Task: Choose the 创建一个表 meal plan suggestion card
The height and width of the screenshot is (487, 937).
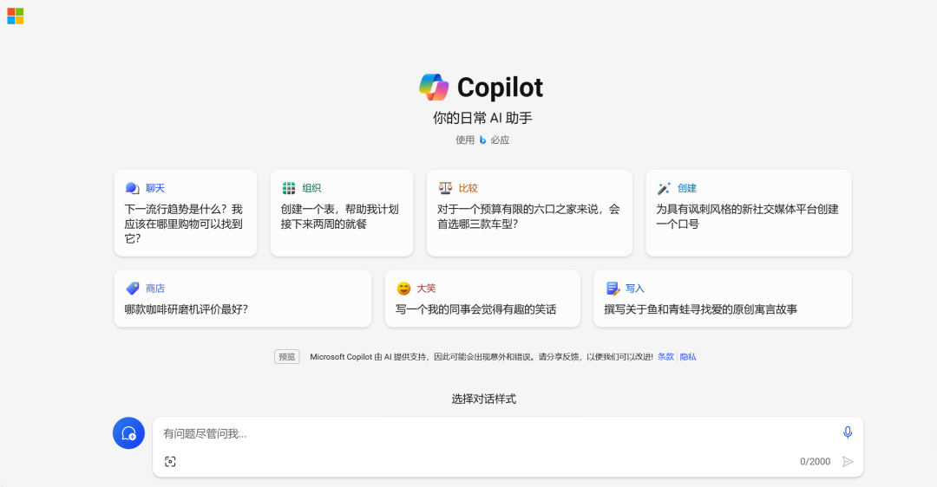Action: point(341,213)
